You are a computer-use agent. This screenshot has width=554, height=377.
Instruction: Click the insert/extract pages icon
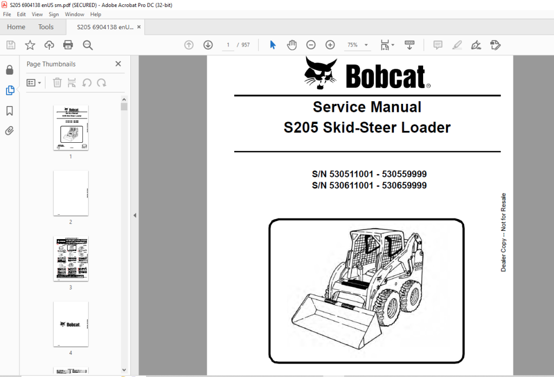(x=72, y=83)
